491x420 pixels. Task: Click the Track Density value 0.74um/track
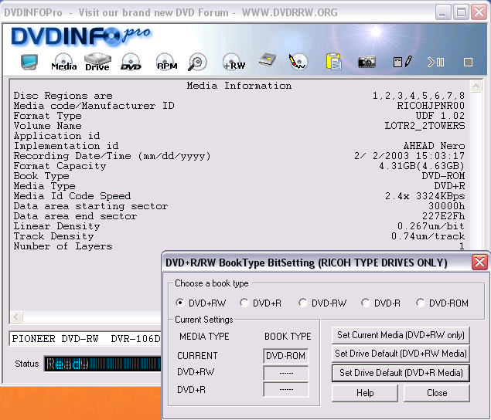point(428,235)
